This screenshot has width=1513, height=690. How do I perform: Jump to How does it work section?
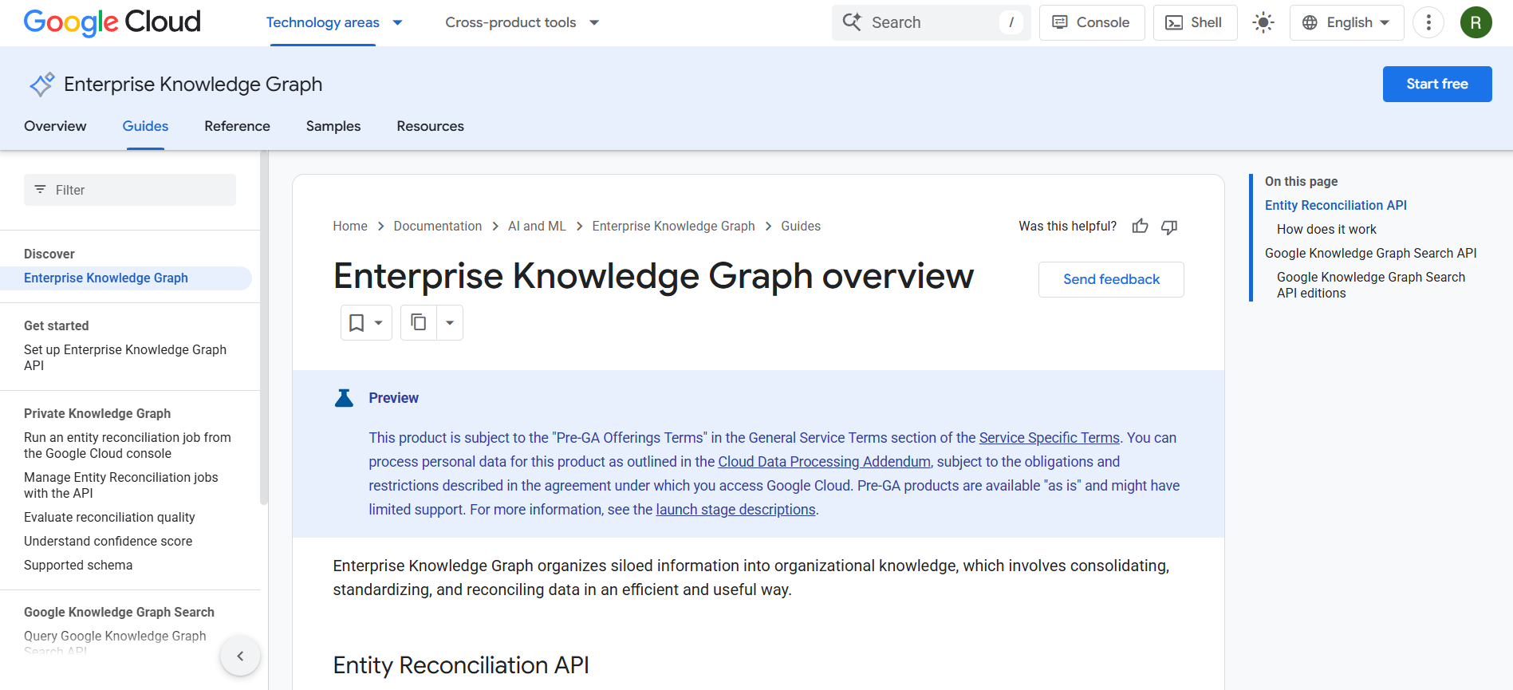(x=1326, y=229)
